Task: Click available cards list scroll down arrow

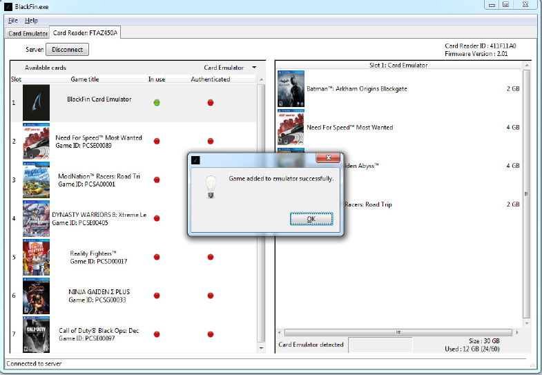Action: [261, 348]
